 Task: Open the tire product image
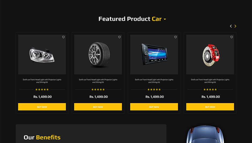tap(98, 55)
